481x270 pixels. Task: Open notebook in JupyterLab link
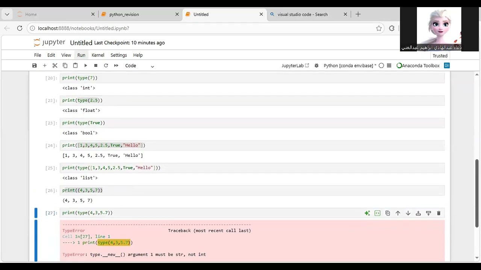coord(295,66)
